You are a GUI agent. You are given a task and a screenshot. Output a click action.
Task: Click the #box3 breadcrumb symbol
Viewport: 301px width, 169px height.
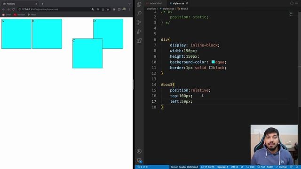point(183,8)
